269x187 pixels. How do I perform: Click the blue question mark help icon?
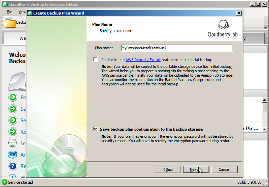[x=13, y=166]
